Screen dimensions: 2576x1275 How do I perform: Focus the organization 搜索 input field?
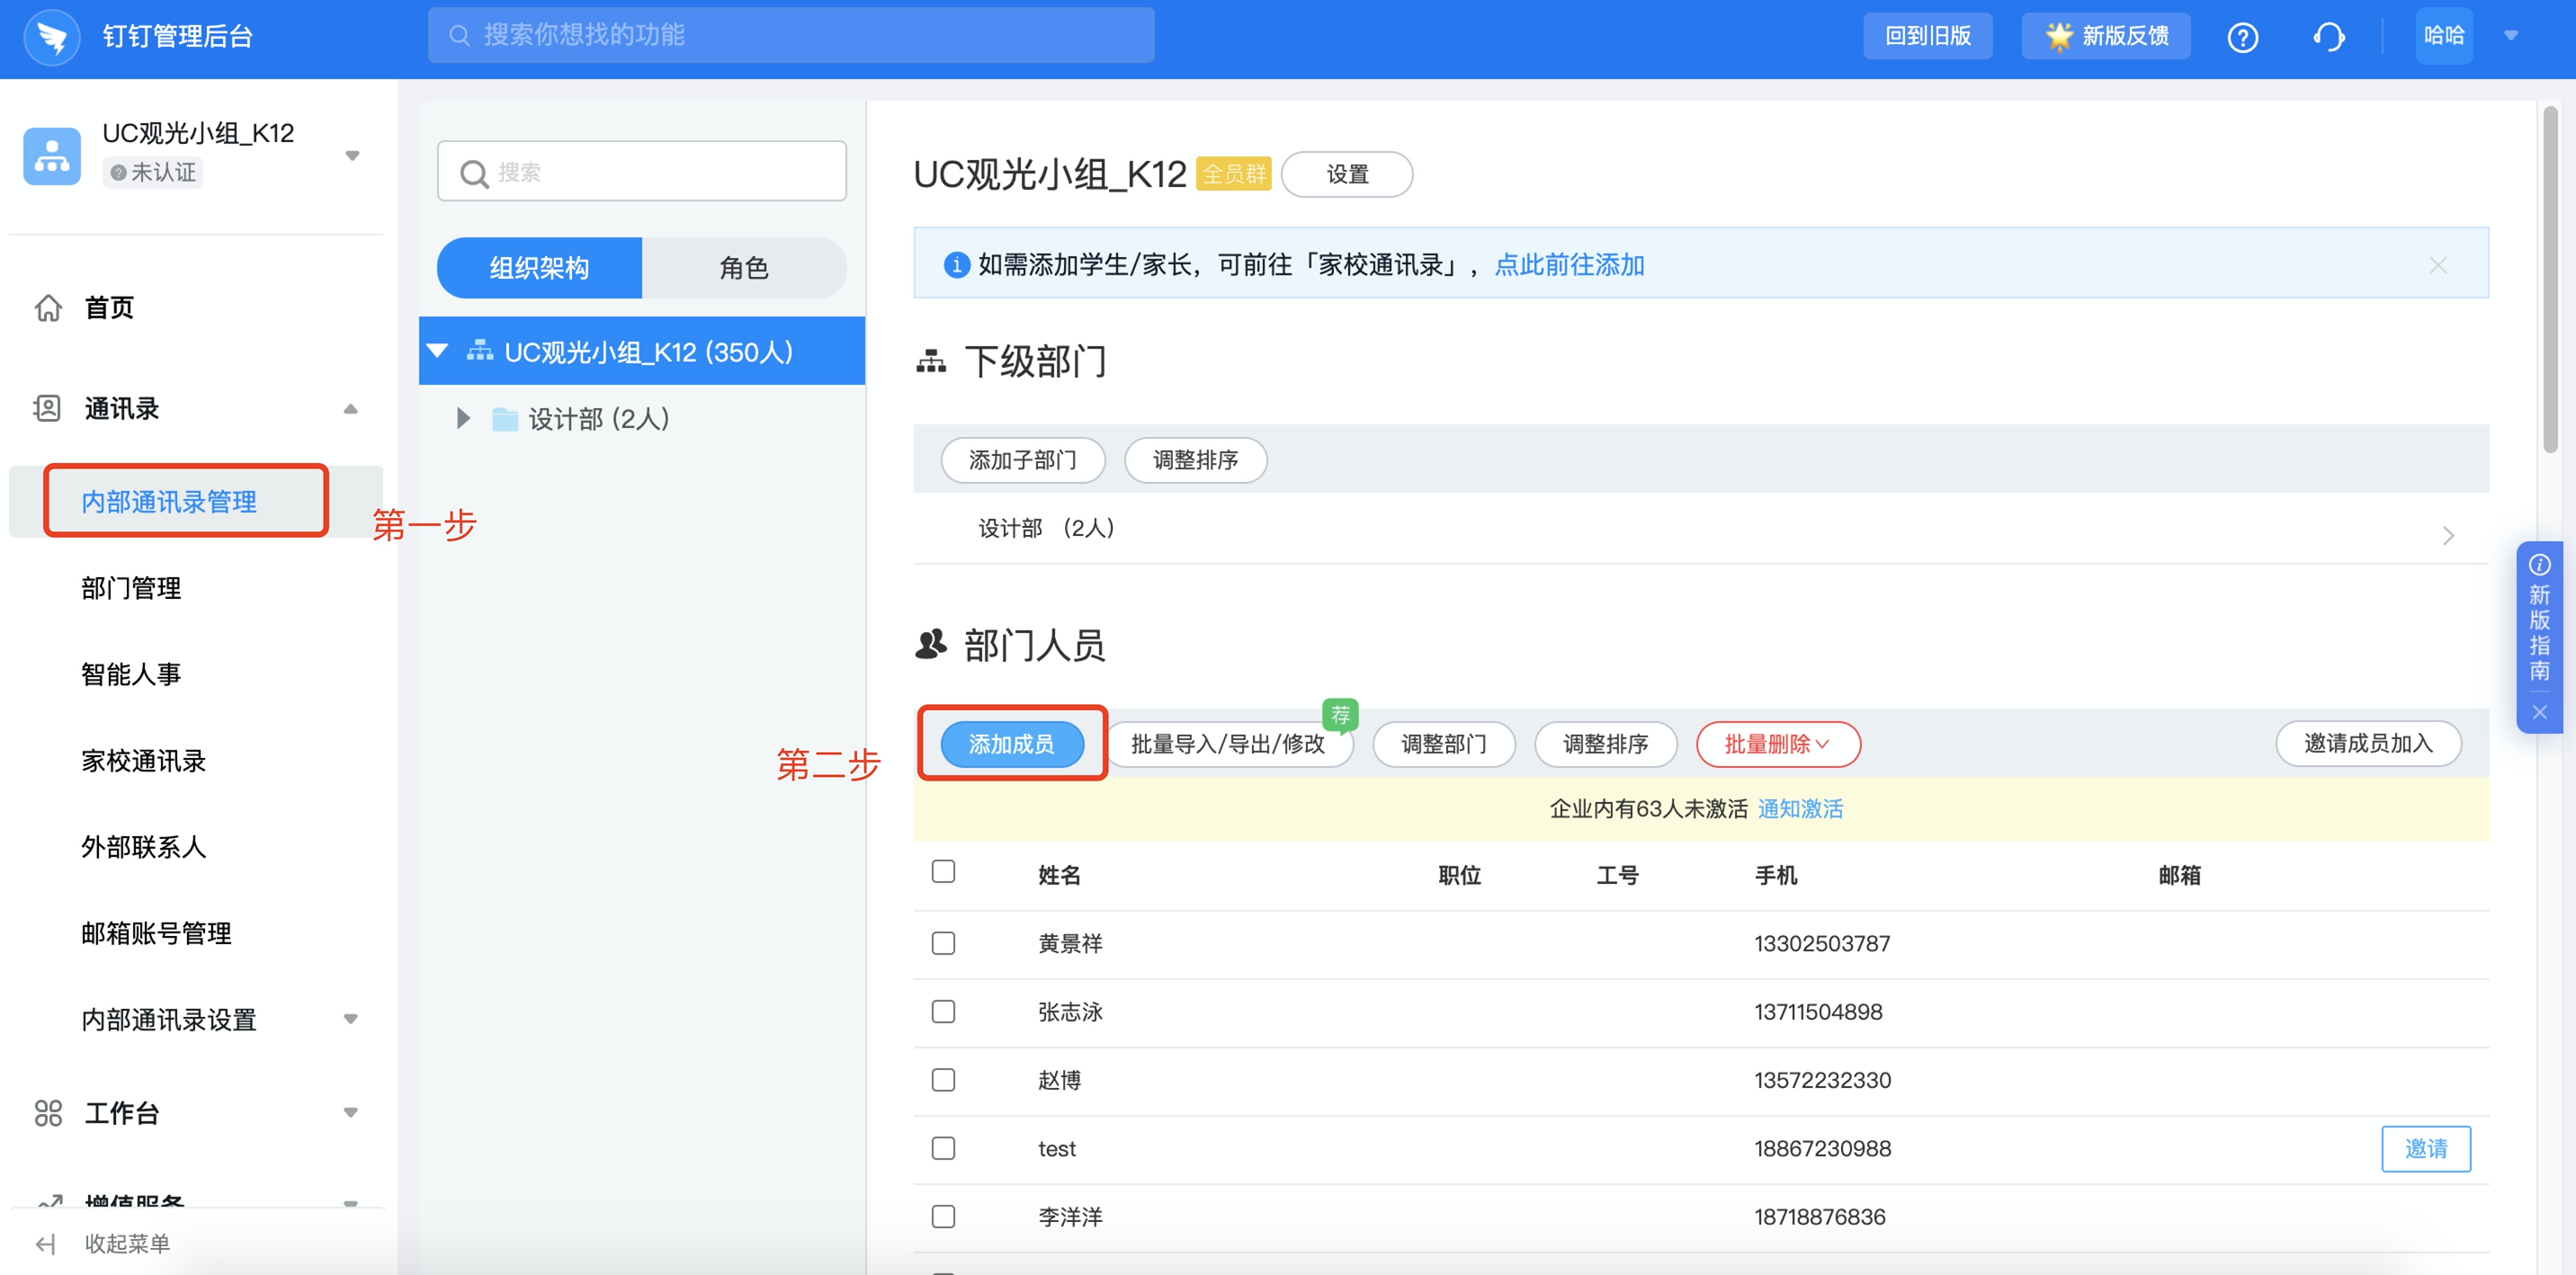(x=641, y=171)
